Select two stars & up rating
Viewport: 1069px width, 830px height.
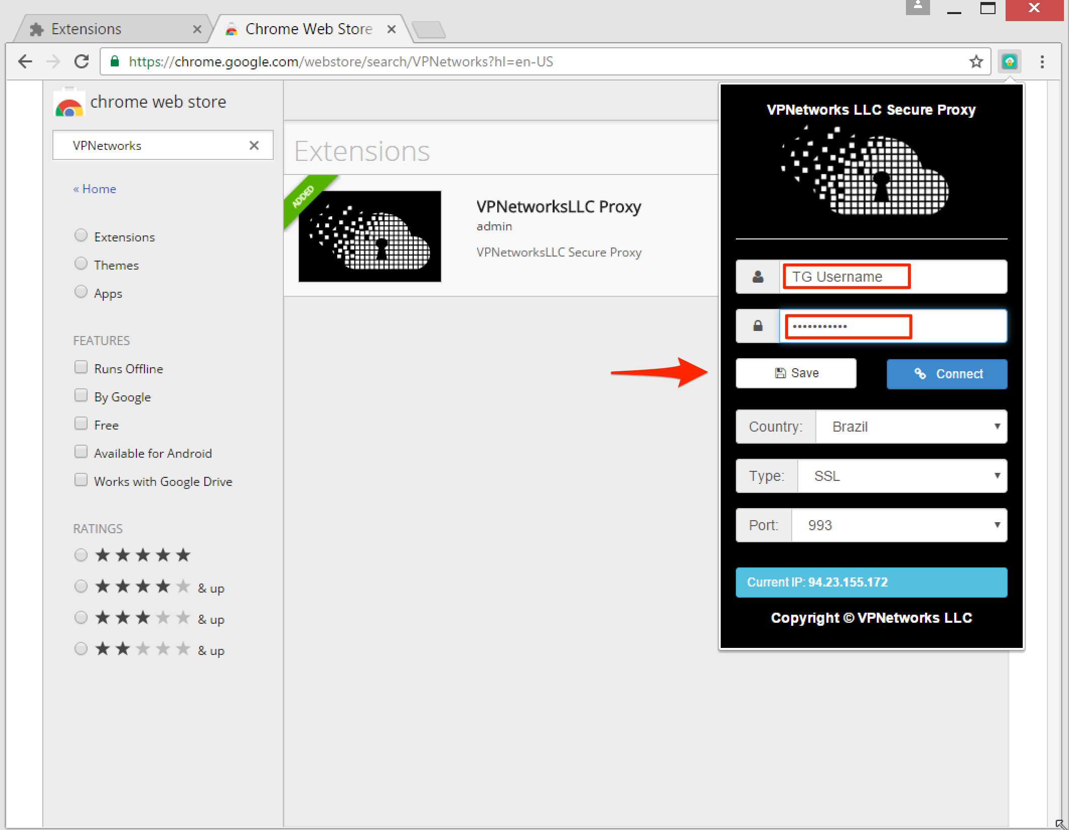coord(81,649)
